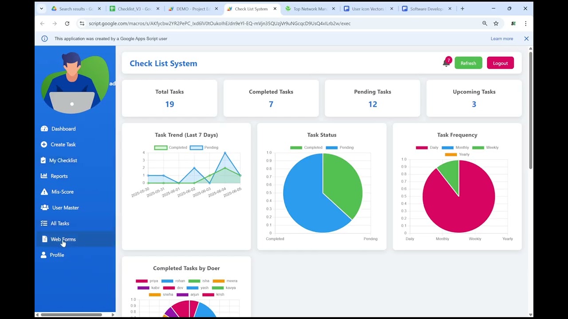Click the priya legend color swatch
The height and width of the screenshot is (319, 568).
pyautogui.click(x=142, y=281)
